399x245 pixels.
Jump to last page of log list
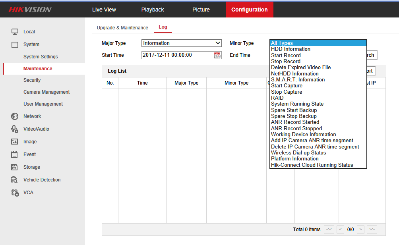pyautogui.click(x=372, y=229)
